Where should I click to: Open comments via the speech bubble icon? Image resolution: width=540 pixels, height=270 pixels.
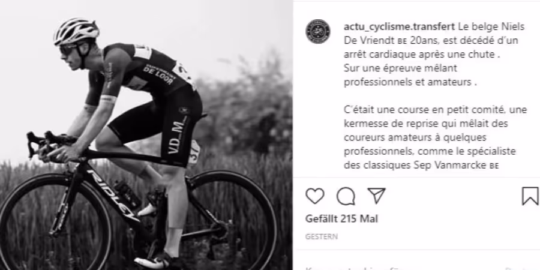pos(346,196)
